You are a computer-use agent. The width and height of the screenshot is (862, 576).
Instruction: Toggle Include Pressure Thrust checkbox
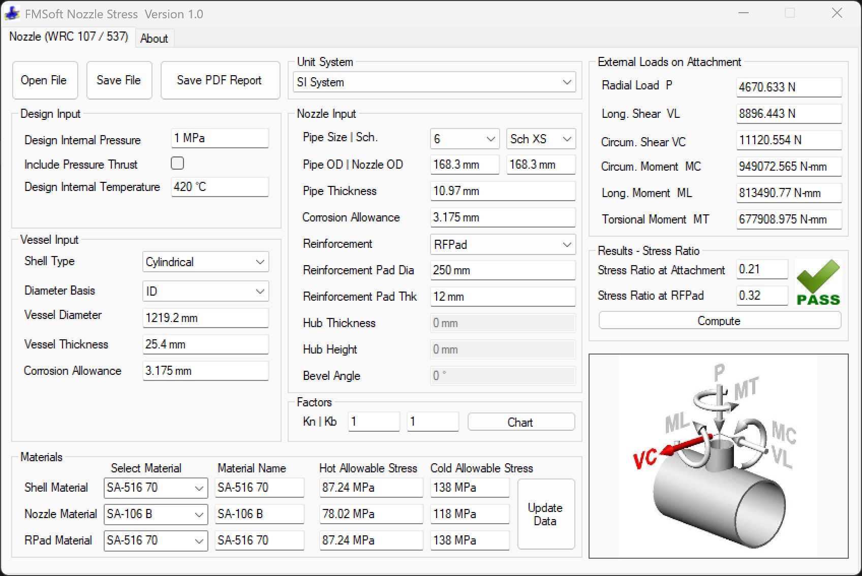click(177, 163)
